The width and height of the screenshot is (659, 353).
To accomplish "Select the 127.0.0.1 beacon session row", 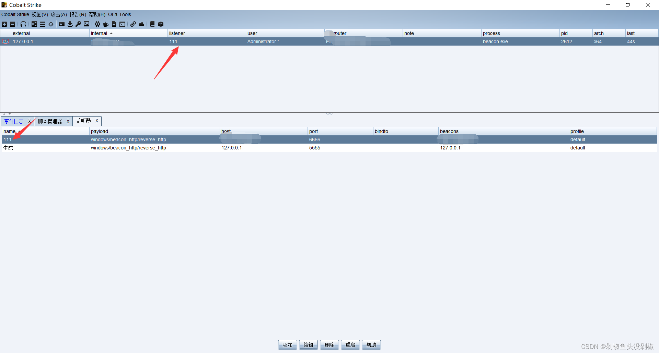I will coord(329,41).
